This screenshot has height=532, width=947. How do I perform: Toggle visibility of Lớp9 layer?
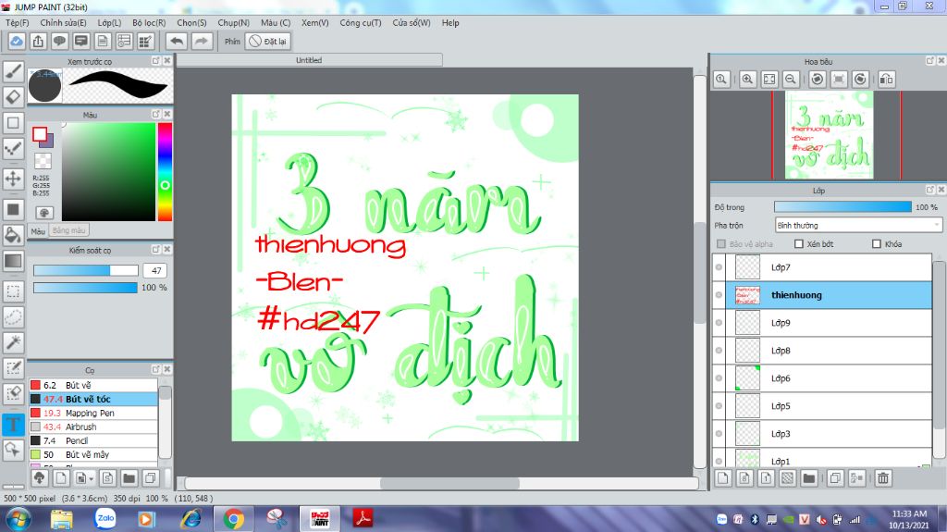click(719, 323)
